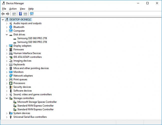
Task: Expand the Network adapters category
Action: (x=7, y=76)
